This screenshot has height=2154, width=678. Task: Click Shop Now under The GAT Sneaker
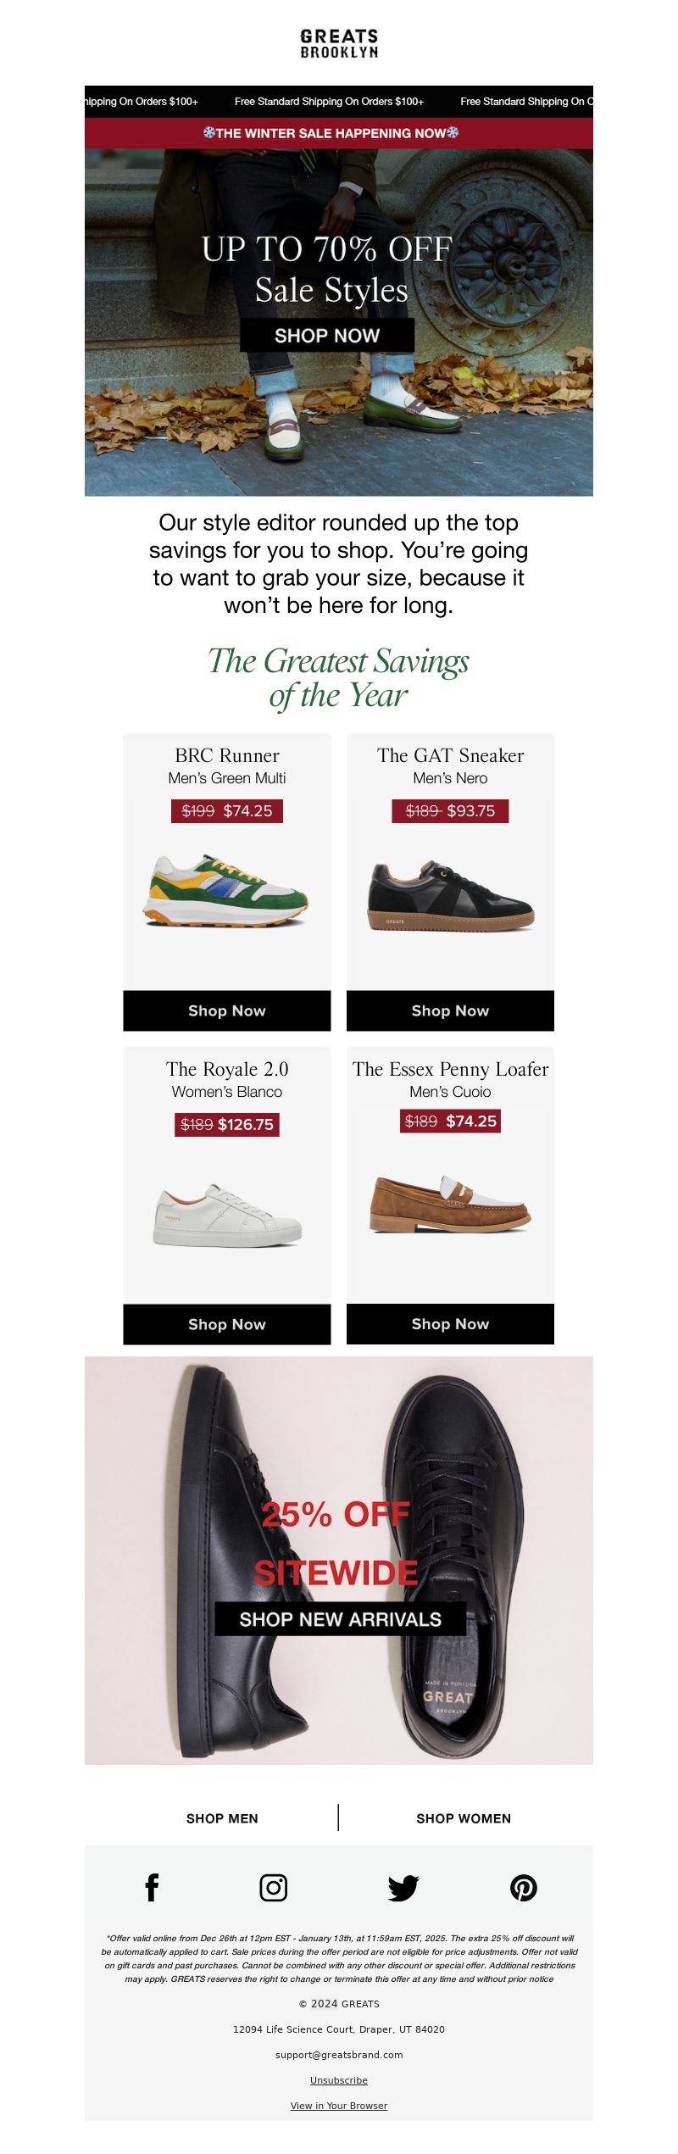(450, 1010)
